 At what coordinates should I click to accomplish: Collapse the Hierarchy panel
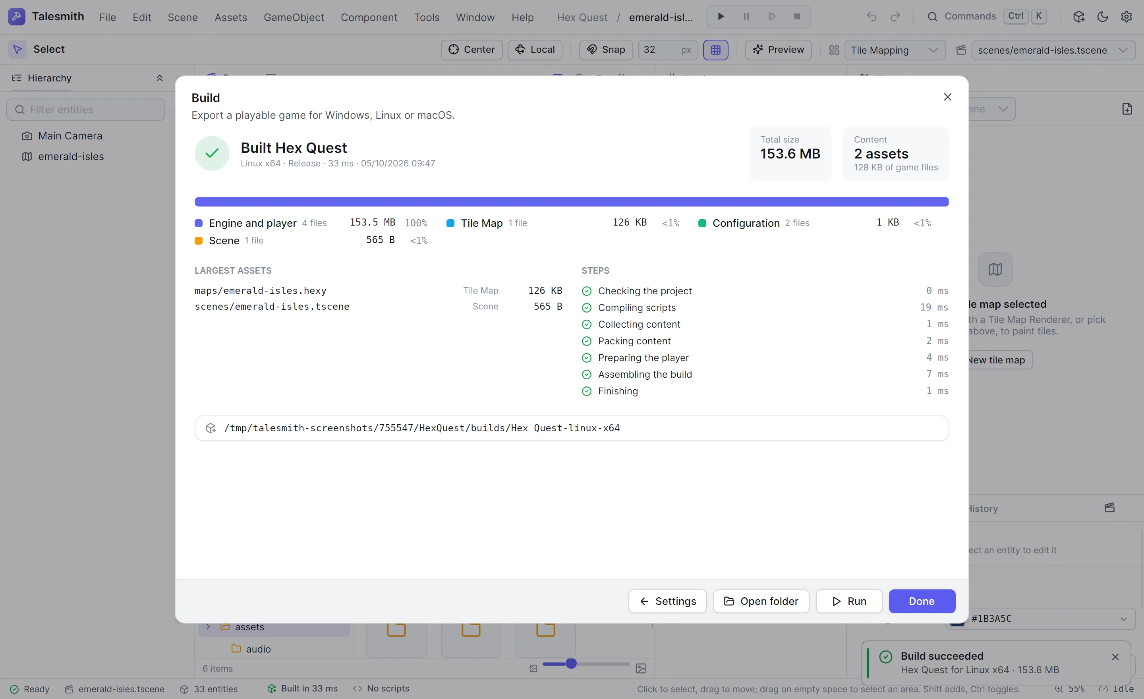[159, 78]
